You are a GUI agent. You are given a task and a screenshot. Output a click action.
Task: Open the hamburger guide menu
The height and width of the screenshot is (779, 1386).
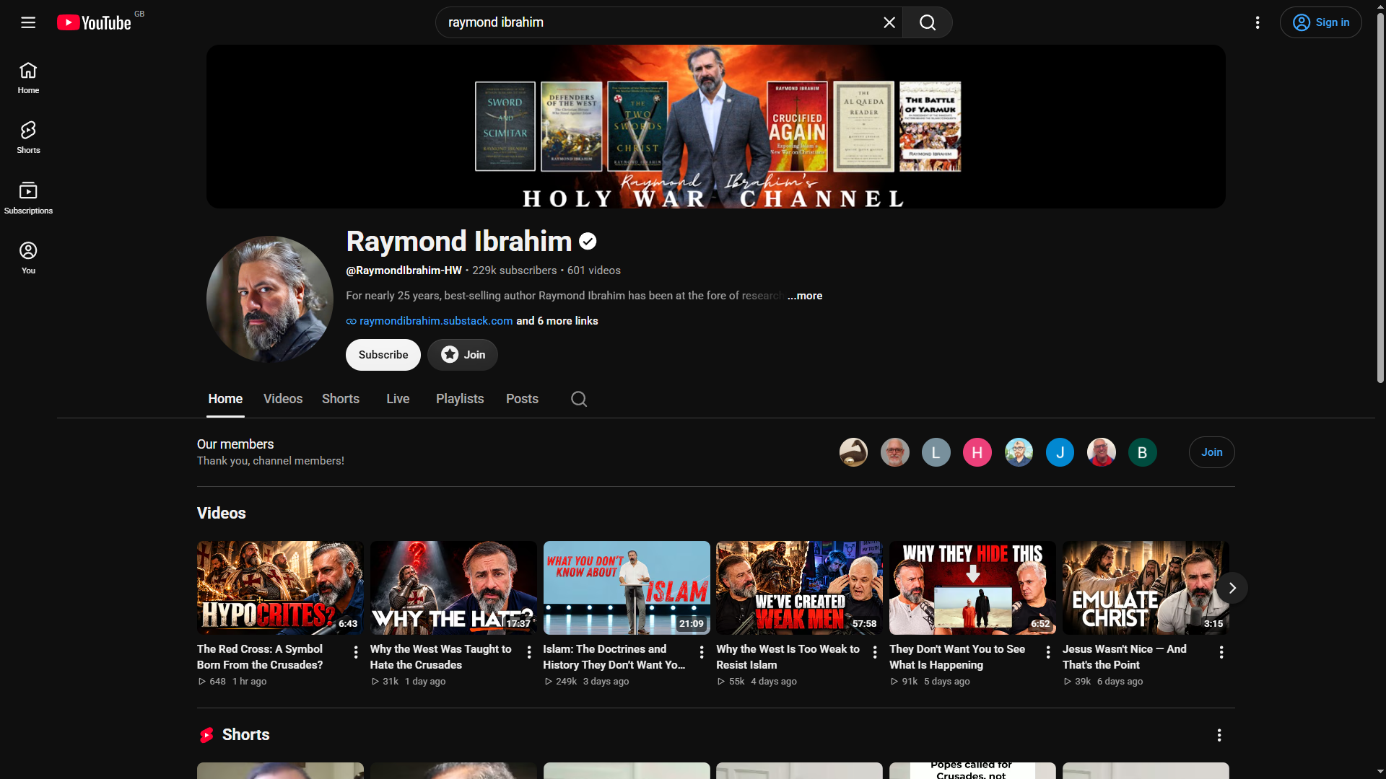[x=28, y=22]
